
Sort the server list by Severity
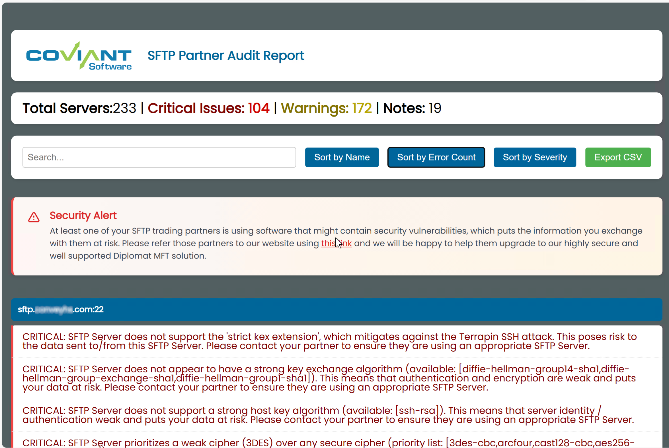click(535, 157)
